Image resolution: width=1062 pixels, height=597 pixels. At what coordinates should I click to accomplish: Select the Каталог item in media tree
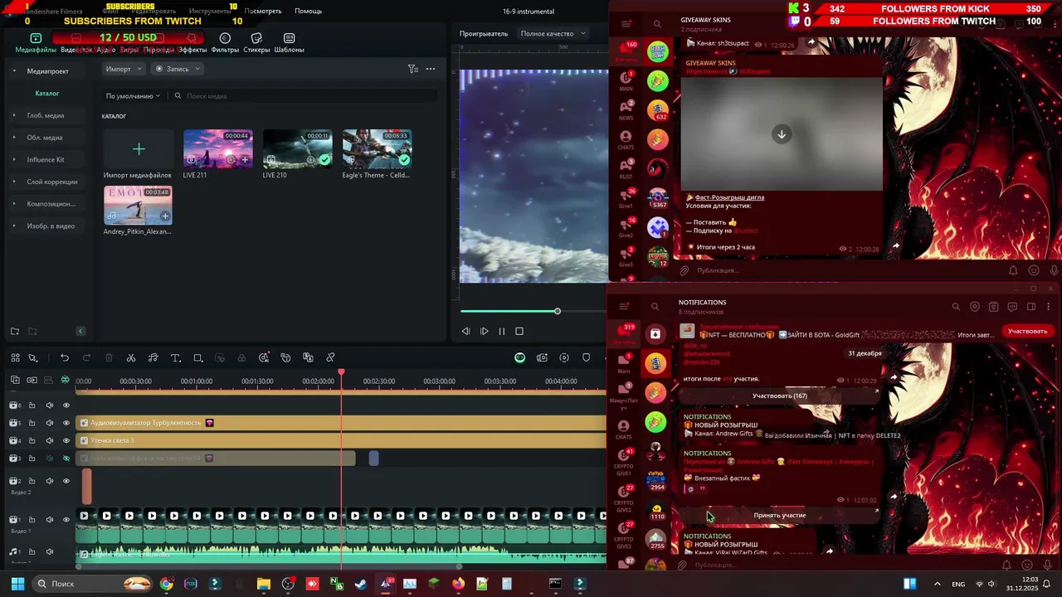click(47, 94)
